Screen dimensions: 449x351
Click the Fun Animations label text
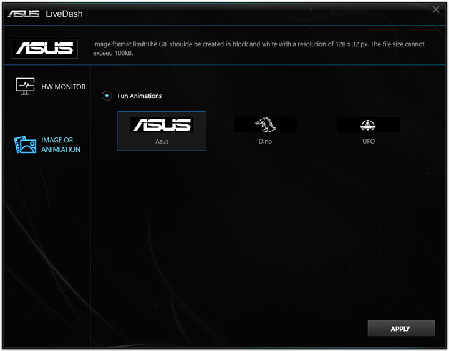(x=140, y=96)
